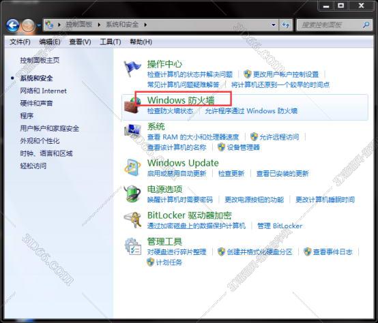The height and width of the screenshot is (323, 378).
Task: Click shield icon beside 计划任务
Action: click(x=150, y=262)
